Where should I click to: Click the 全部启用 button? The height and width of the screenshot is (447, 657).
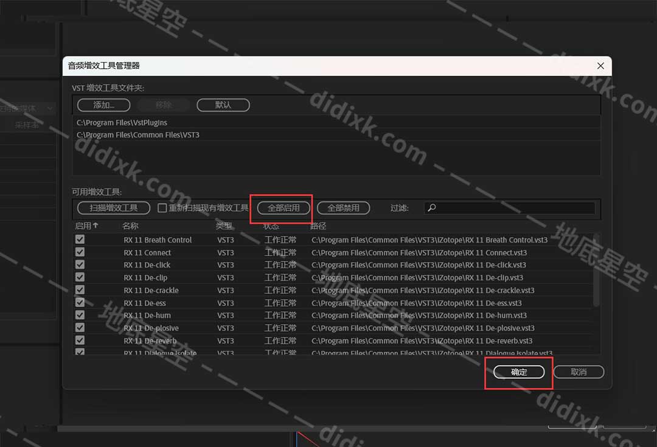[x=283, y=208]
